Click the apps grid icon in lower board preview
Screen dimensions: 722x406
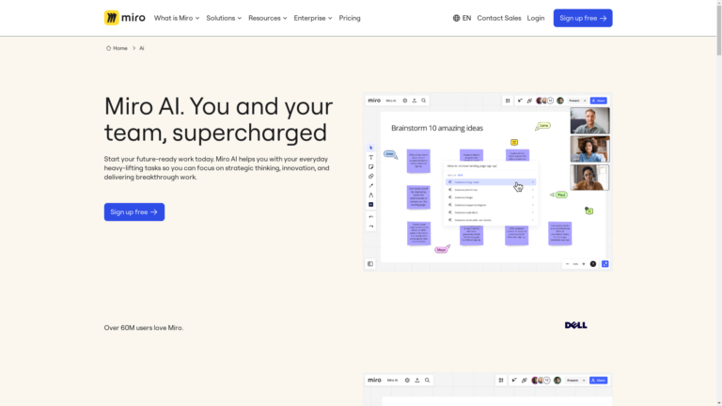(x=501, y=381)
